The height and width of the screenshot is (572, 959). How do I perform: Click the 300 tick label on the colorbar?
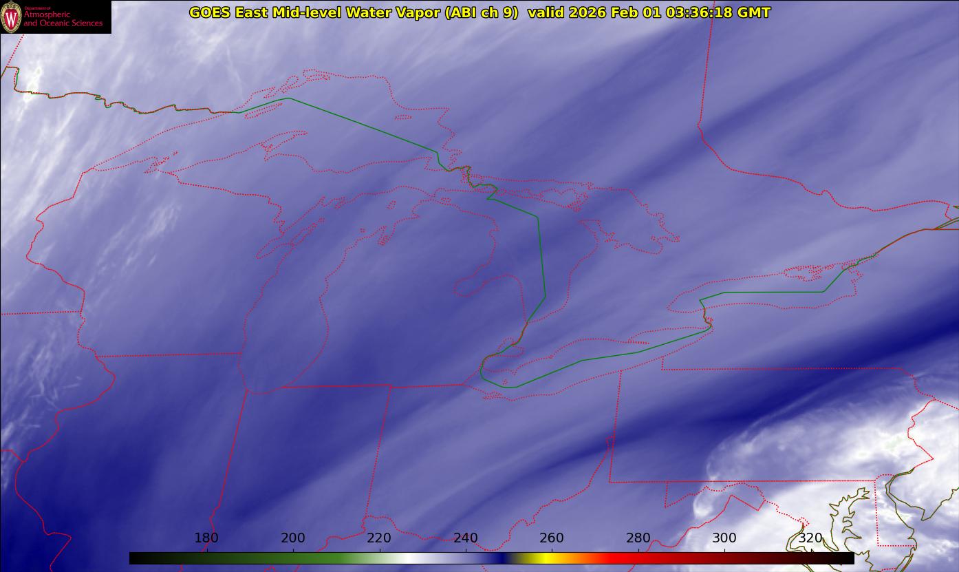click(x=724, y=538)
